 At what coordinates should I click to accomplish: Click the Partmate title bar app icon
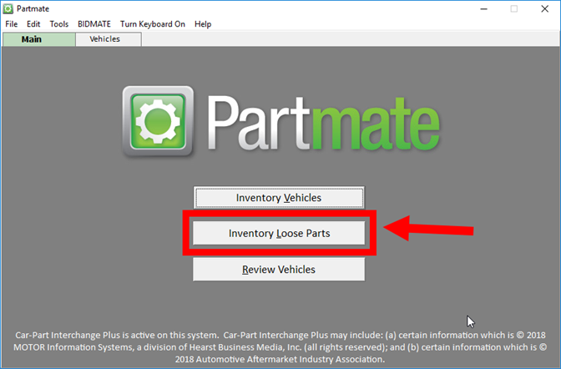pyautogui.click(x=8, y=8)
